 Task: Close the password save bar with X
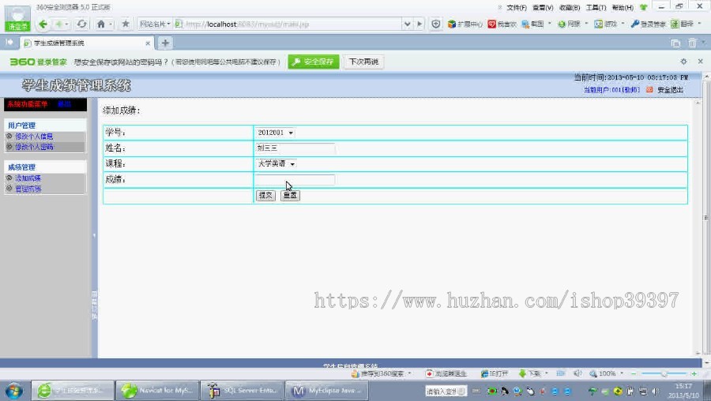[x=700, y=61]
